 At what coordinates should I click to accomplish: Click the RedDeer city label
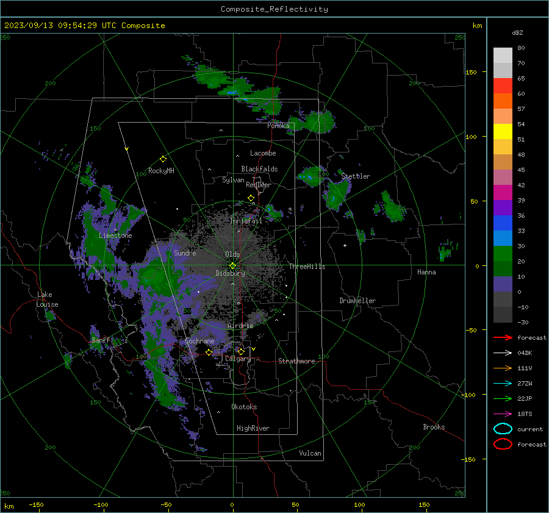[x=259, y=185]
